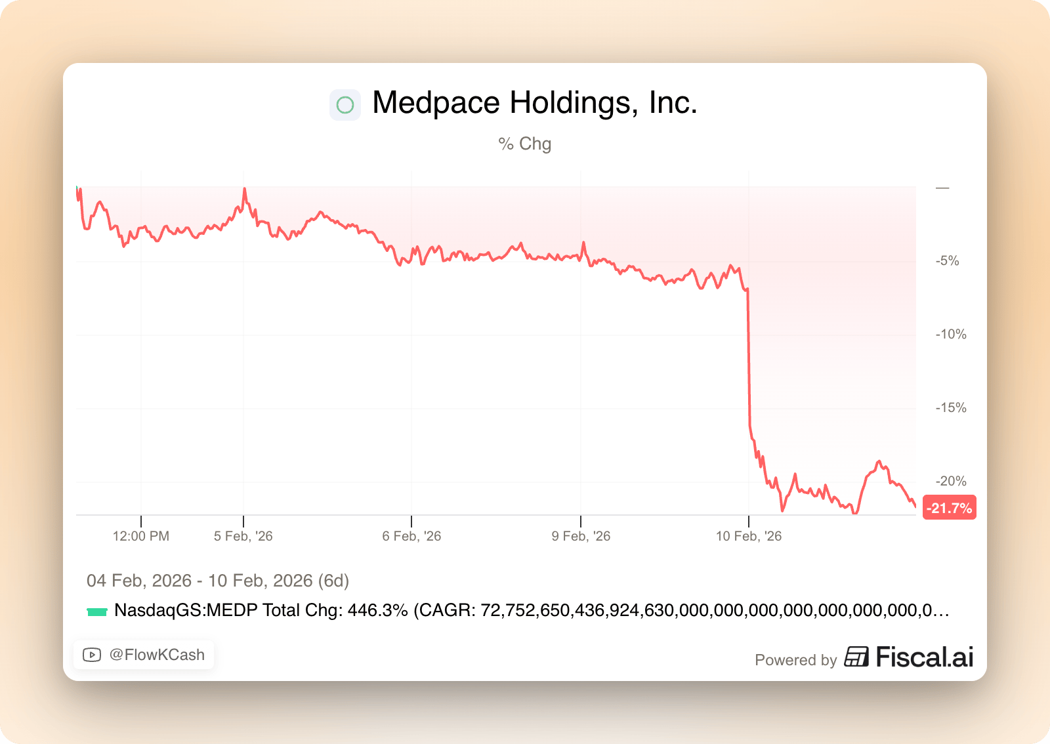Screen dimensions: 1050x744
Task: Click the 9 Feb, '26 axis label
Action: coord(581,536)
